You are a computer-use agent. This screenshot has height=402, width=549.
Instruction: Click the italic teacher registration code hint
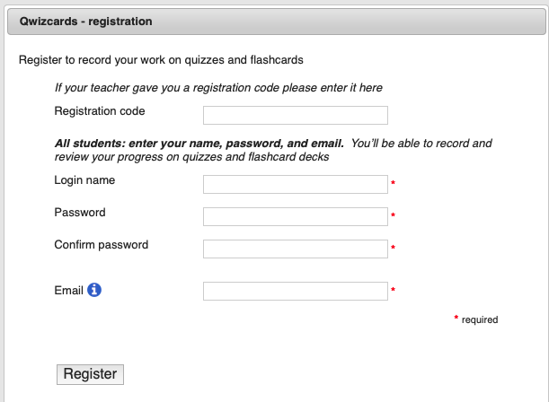(x=218, y=88)
